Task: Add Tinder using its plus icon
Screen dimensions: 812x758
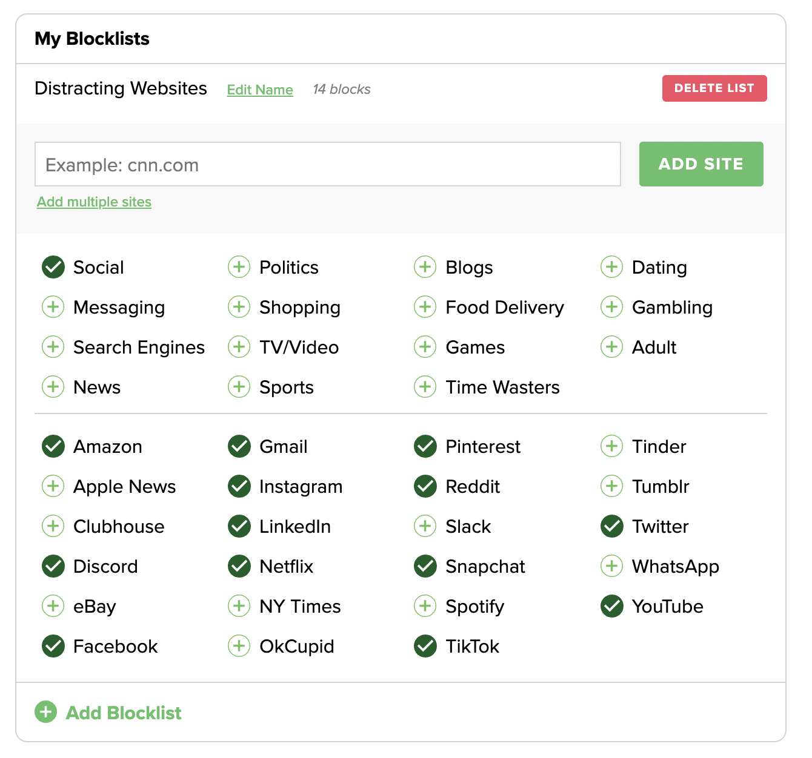Action: tap(611, 446)
